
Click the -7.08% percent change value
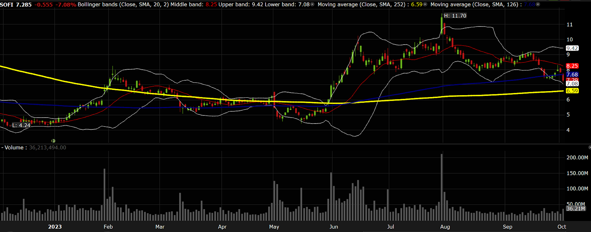click(66, 5)
